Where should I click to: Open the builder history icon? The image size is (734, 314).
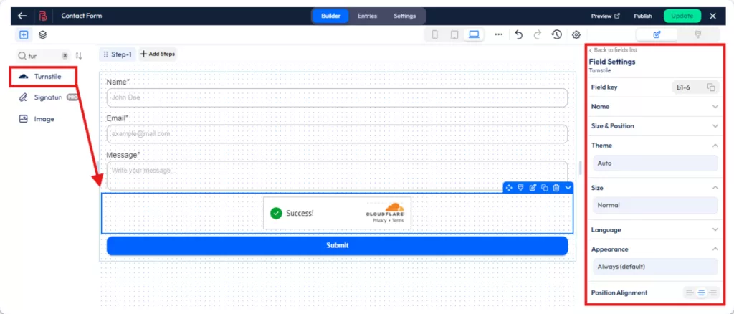pos(556,34)
